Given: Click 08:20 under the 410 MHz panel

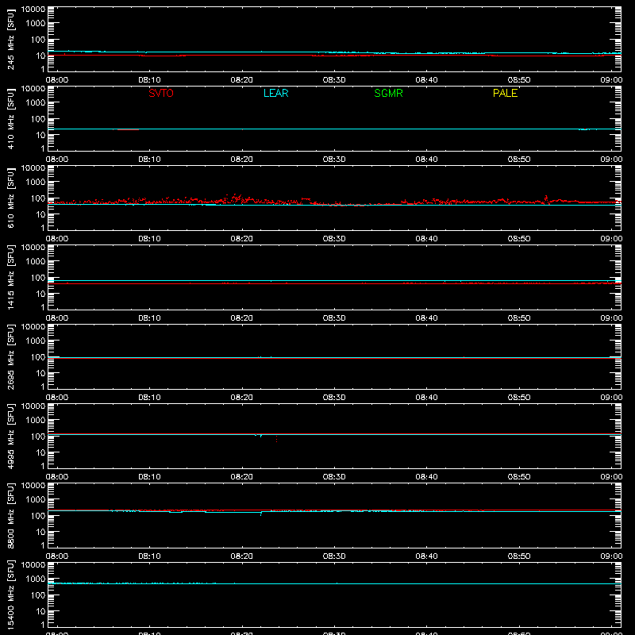Looking at the screenshot, I should click(242, 160).
